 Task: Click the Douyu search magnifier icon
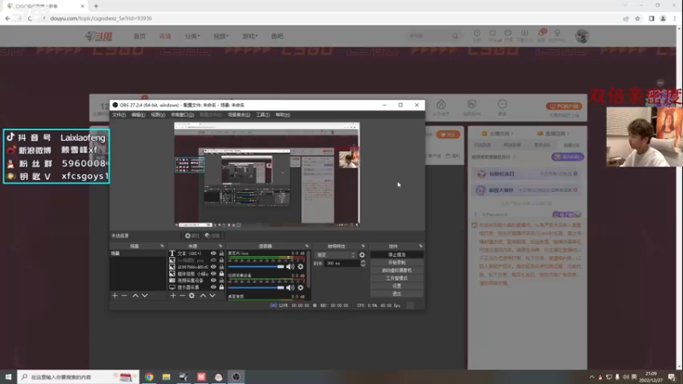coord(455,36)
